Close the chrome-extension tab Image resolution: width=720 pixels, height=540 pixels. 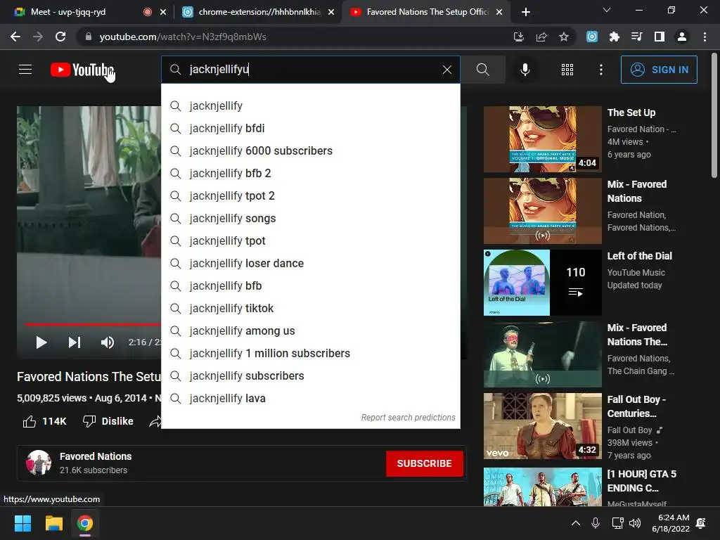pos(331,12)
